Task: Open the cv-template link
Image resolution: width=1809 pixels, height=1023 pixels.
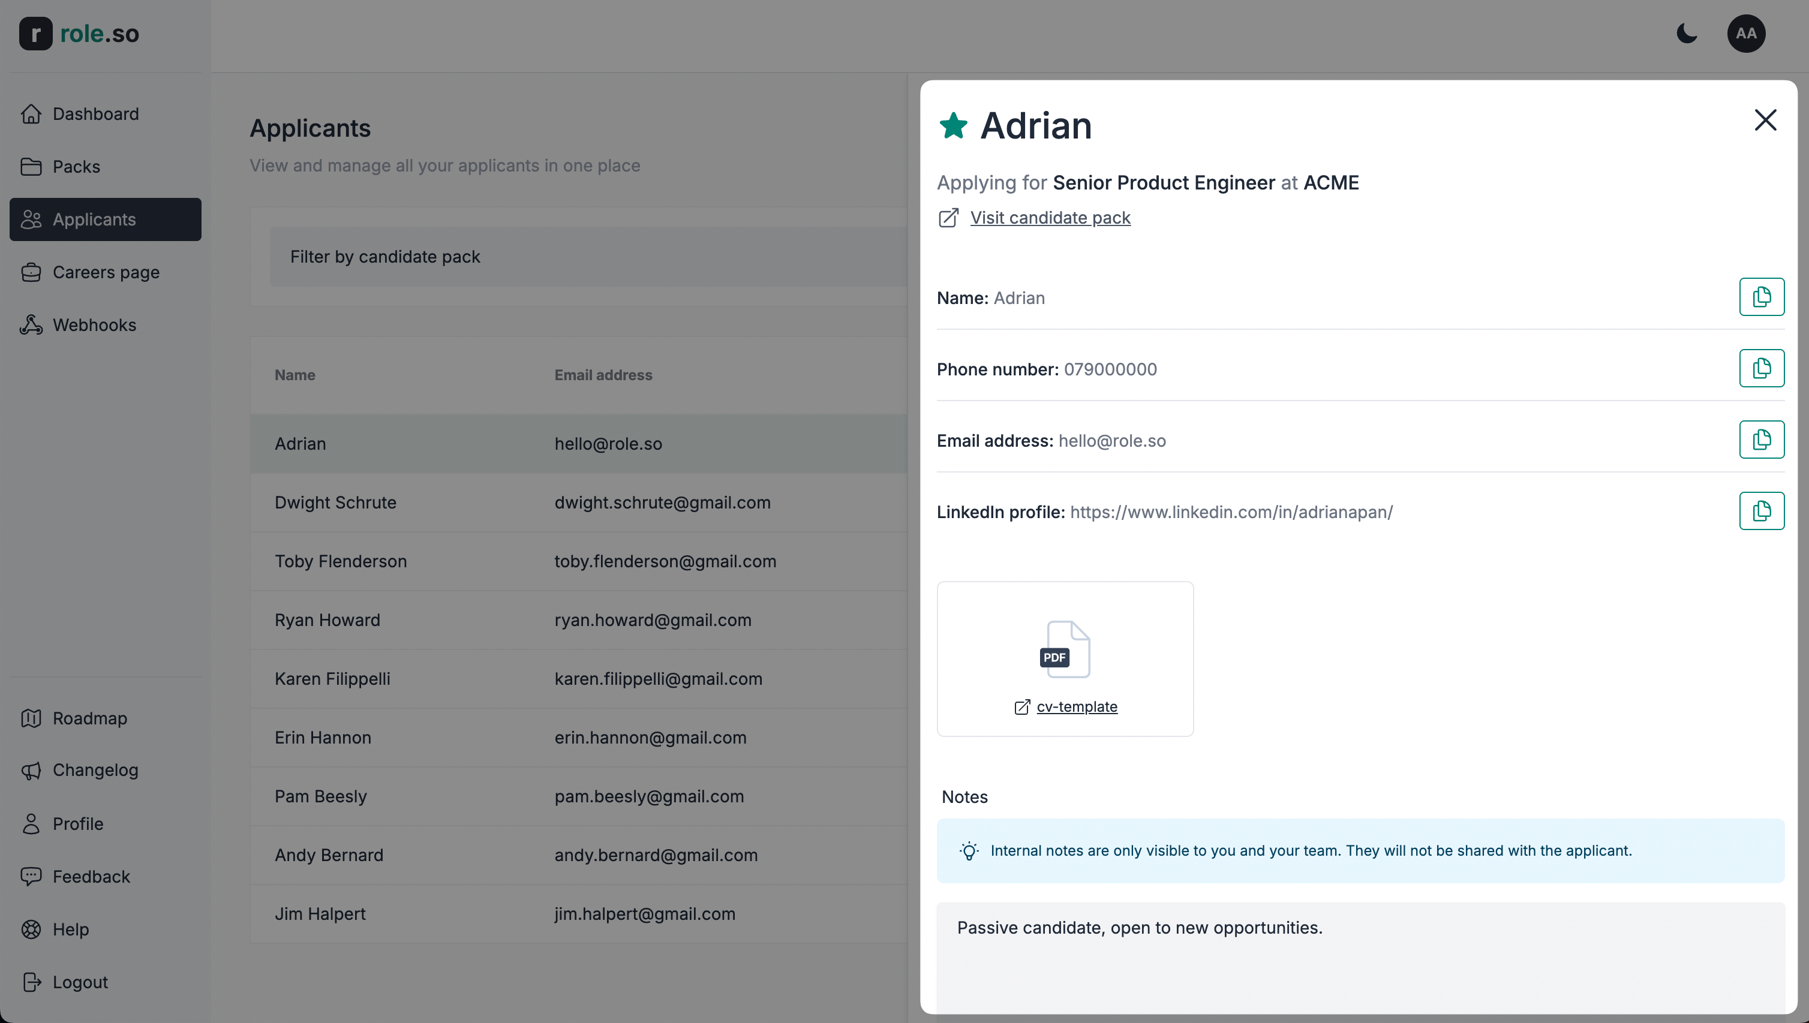Action: click(1076, 707)
